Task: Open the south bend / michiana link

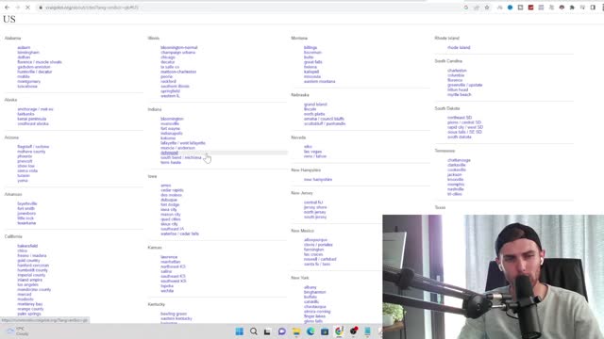Action: pyautogui.click(x=181, y=157)
